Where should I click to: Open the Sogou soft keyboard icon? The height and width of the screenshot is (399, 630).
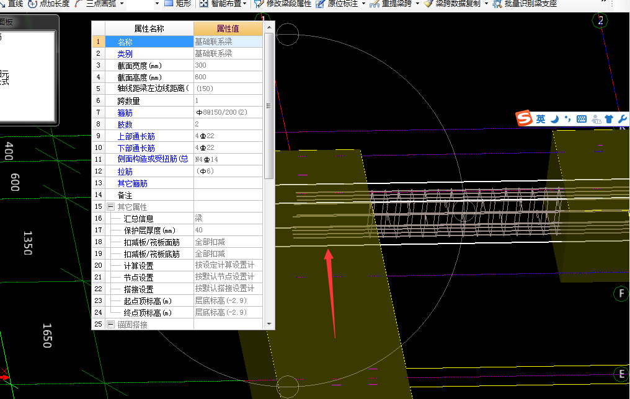tap(582, 119)
